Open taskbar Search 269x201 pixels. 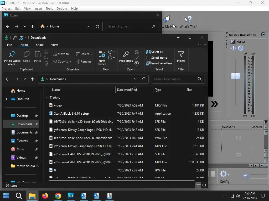pos(19,196)
